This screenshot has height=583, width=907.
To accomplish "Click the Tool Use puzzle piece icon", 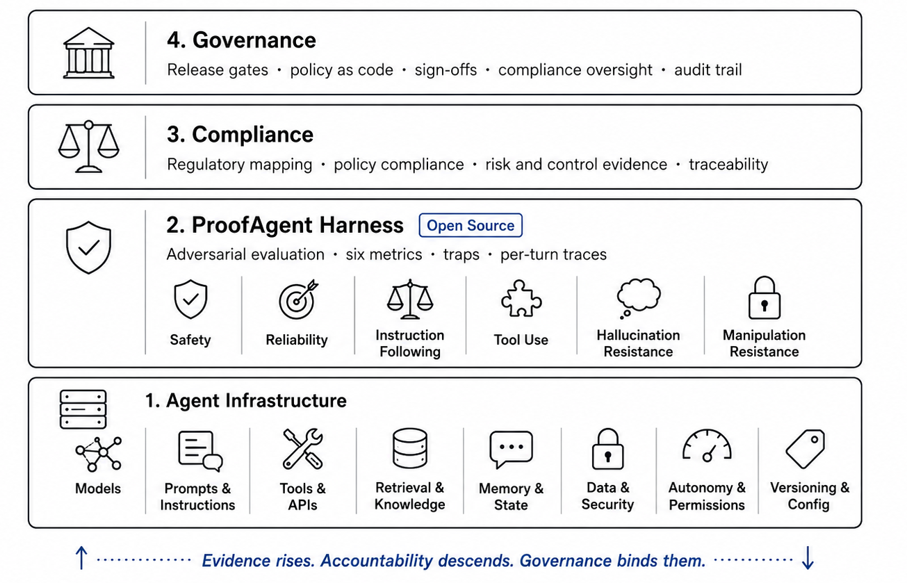I will pyautogui.click(x=521, y=299).
